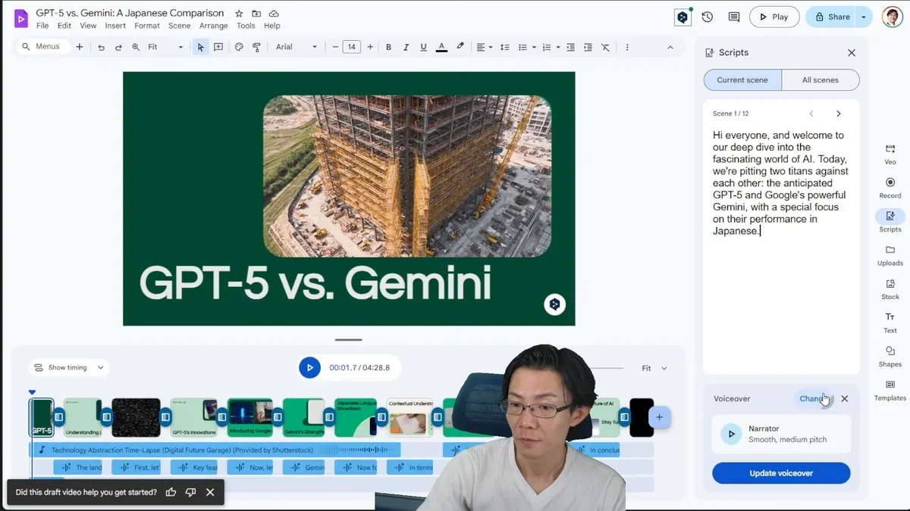Open the Arial font family dropdown
This screenshot has width=910, height=511.
point(297,47)
